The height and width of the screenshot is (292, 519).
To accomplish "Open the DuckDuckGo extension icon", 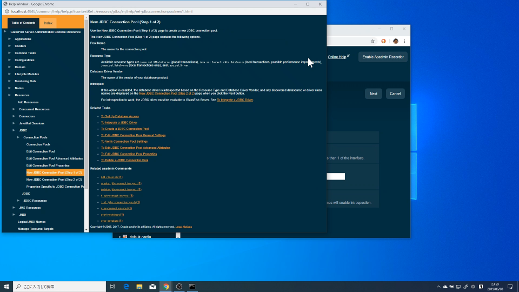I will click(x=384, y=41).
